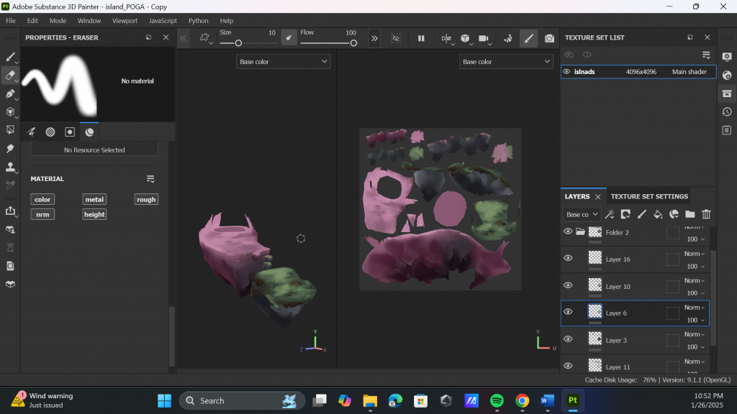This screenshot has width=737, height=414.
Task: Open display settings icon on right sidebar
Action: [x=727, y=57]
